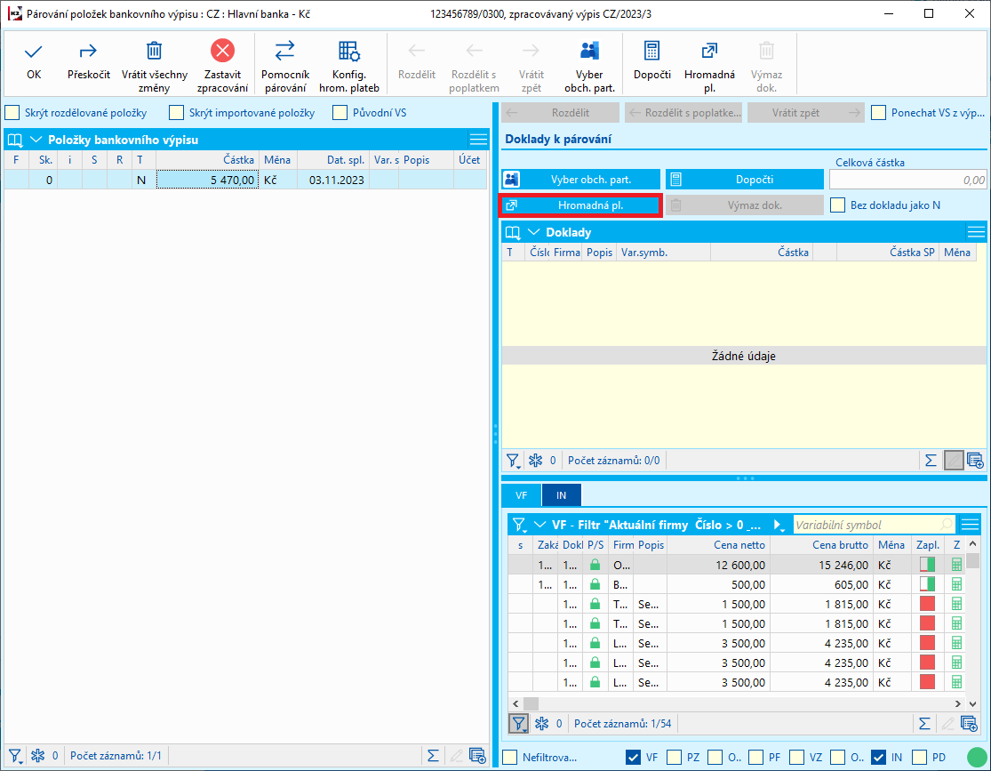The width and height of the screenshot is (991, 771).
Task: Uncheck the IN checkbox at bottom
Action: click(x=878, y=757)
